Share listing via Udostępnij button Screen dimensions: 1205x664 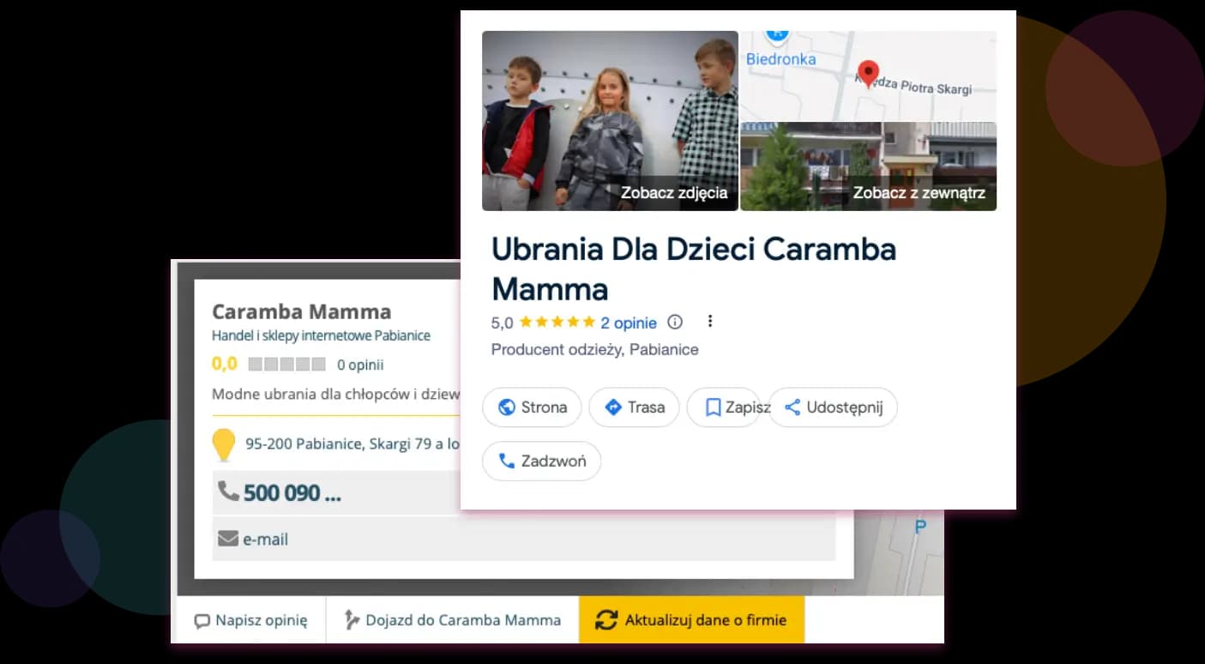coord(833,407)
